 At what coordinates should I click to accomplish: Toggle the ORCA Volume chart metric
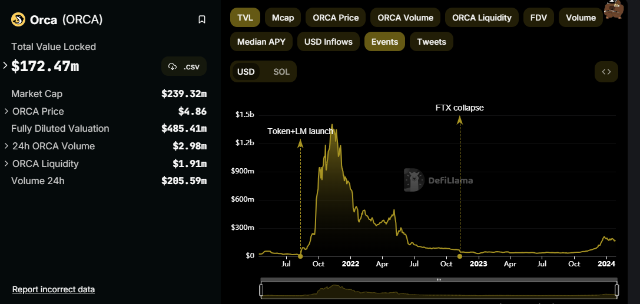(x=405, y=18)
